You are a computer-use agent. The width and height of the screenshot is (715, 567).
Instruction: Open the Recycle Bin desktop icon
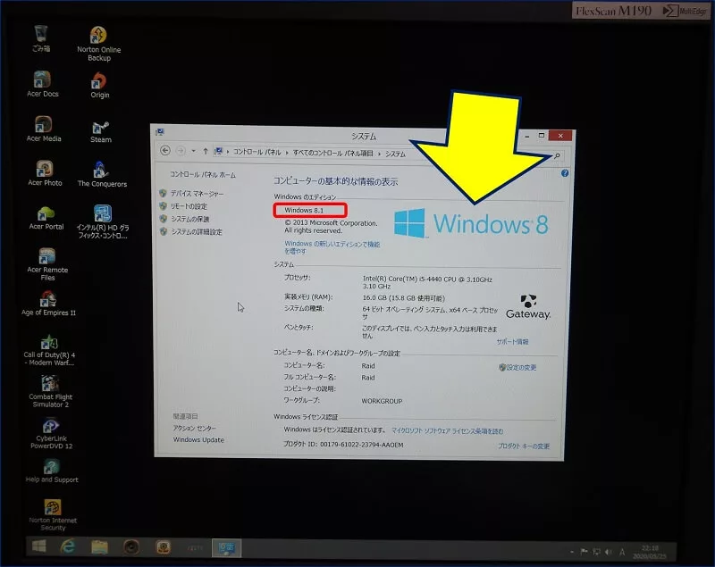tap(40, 38)
